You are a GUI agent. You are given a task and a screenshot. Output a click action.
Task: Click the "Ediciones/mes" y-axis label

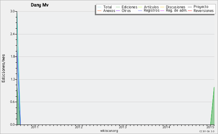click(4, 68)
